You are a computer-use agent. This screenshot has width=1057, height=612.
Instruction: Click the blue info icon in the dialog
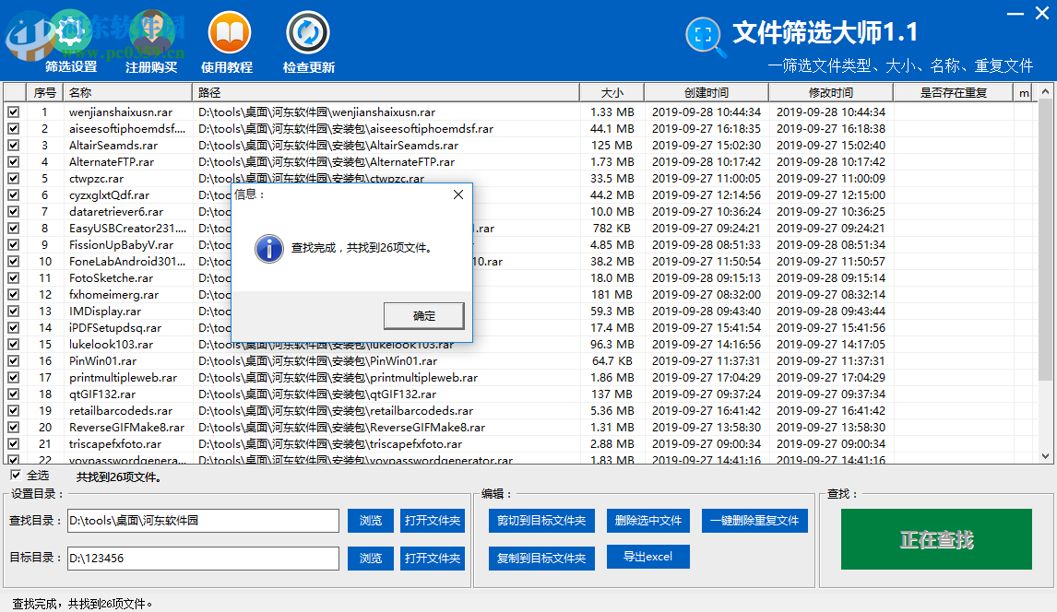(268, 249)
